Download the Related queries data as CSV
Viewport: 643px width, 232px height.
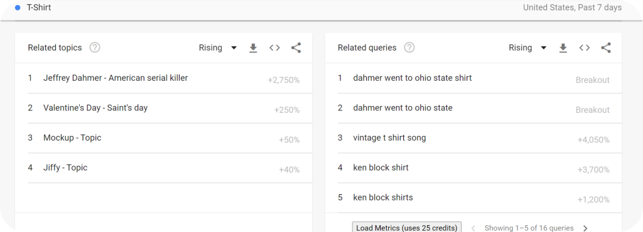tap(563, 48)
